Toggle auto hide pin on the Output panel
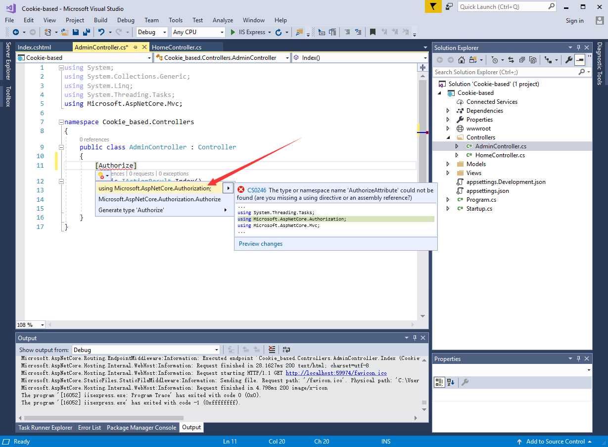Viewport: 608px width, 447px height. click(414, 338)
